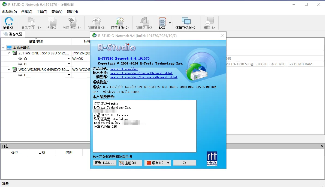Screen dimensions: 325x187
Task: Select the ZETTASTONE TS510 SSD disk row
Action: coord(46,53)
